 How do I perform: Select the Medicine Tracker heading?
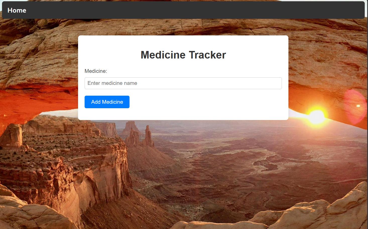[183, 55]
